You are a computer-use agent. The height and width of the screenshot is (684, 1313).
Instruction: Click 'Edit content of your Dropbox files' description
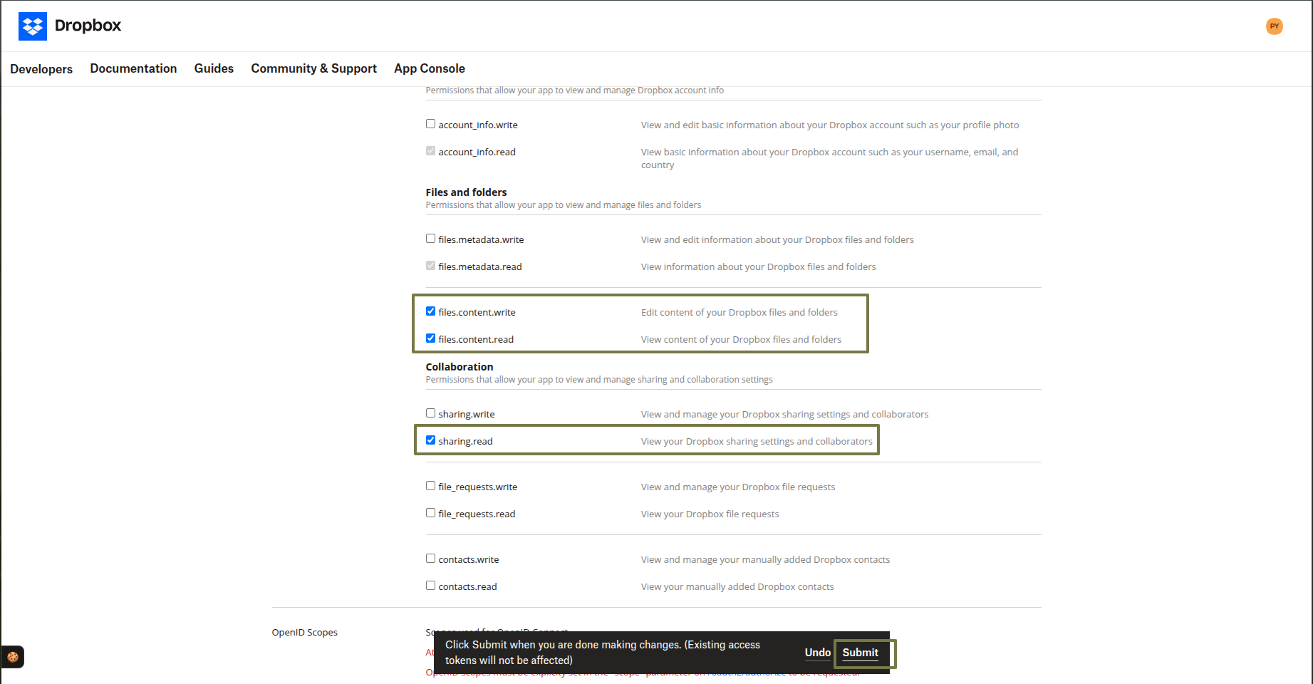coord(739,313)
